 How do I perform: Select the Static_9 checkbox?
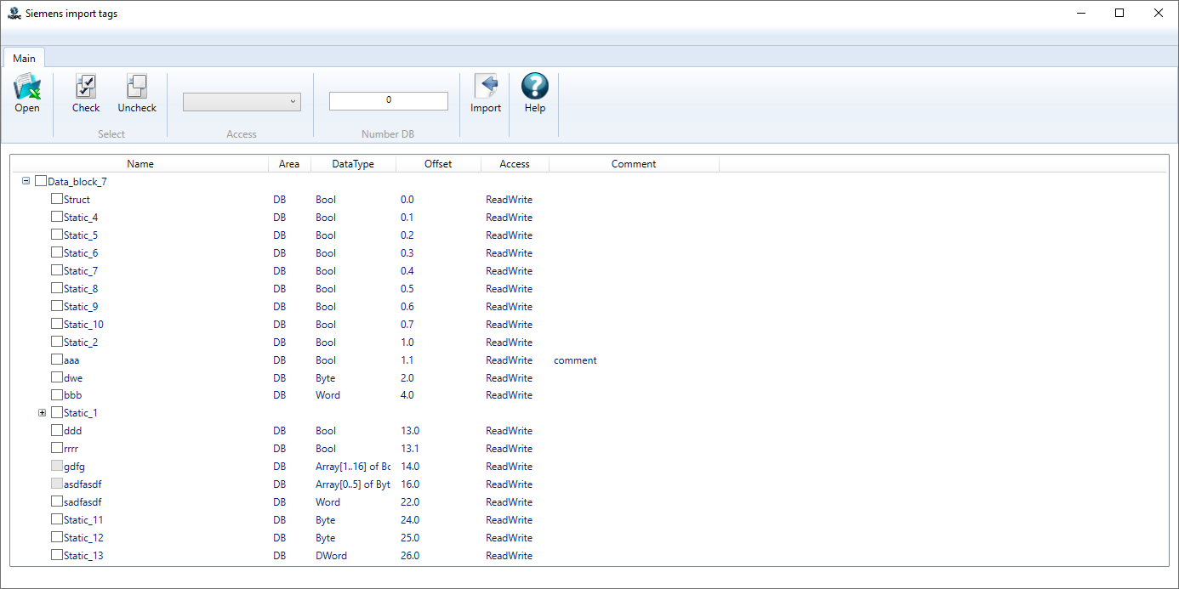[57, 306]
